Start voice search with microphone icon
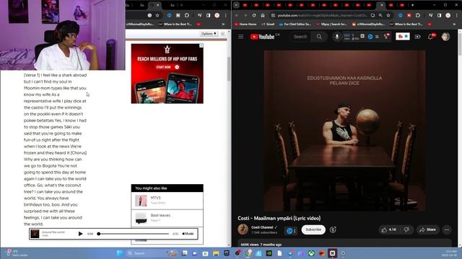Viewport: 462px width, 259px height. [337, 37]
